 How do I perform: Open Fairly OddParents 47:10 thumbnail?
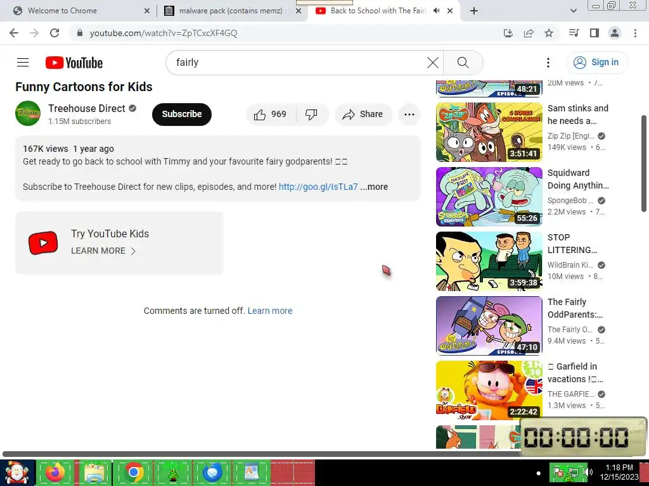pyautogui.click(x=489, y=326)
